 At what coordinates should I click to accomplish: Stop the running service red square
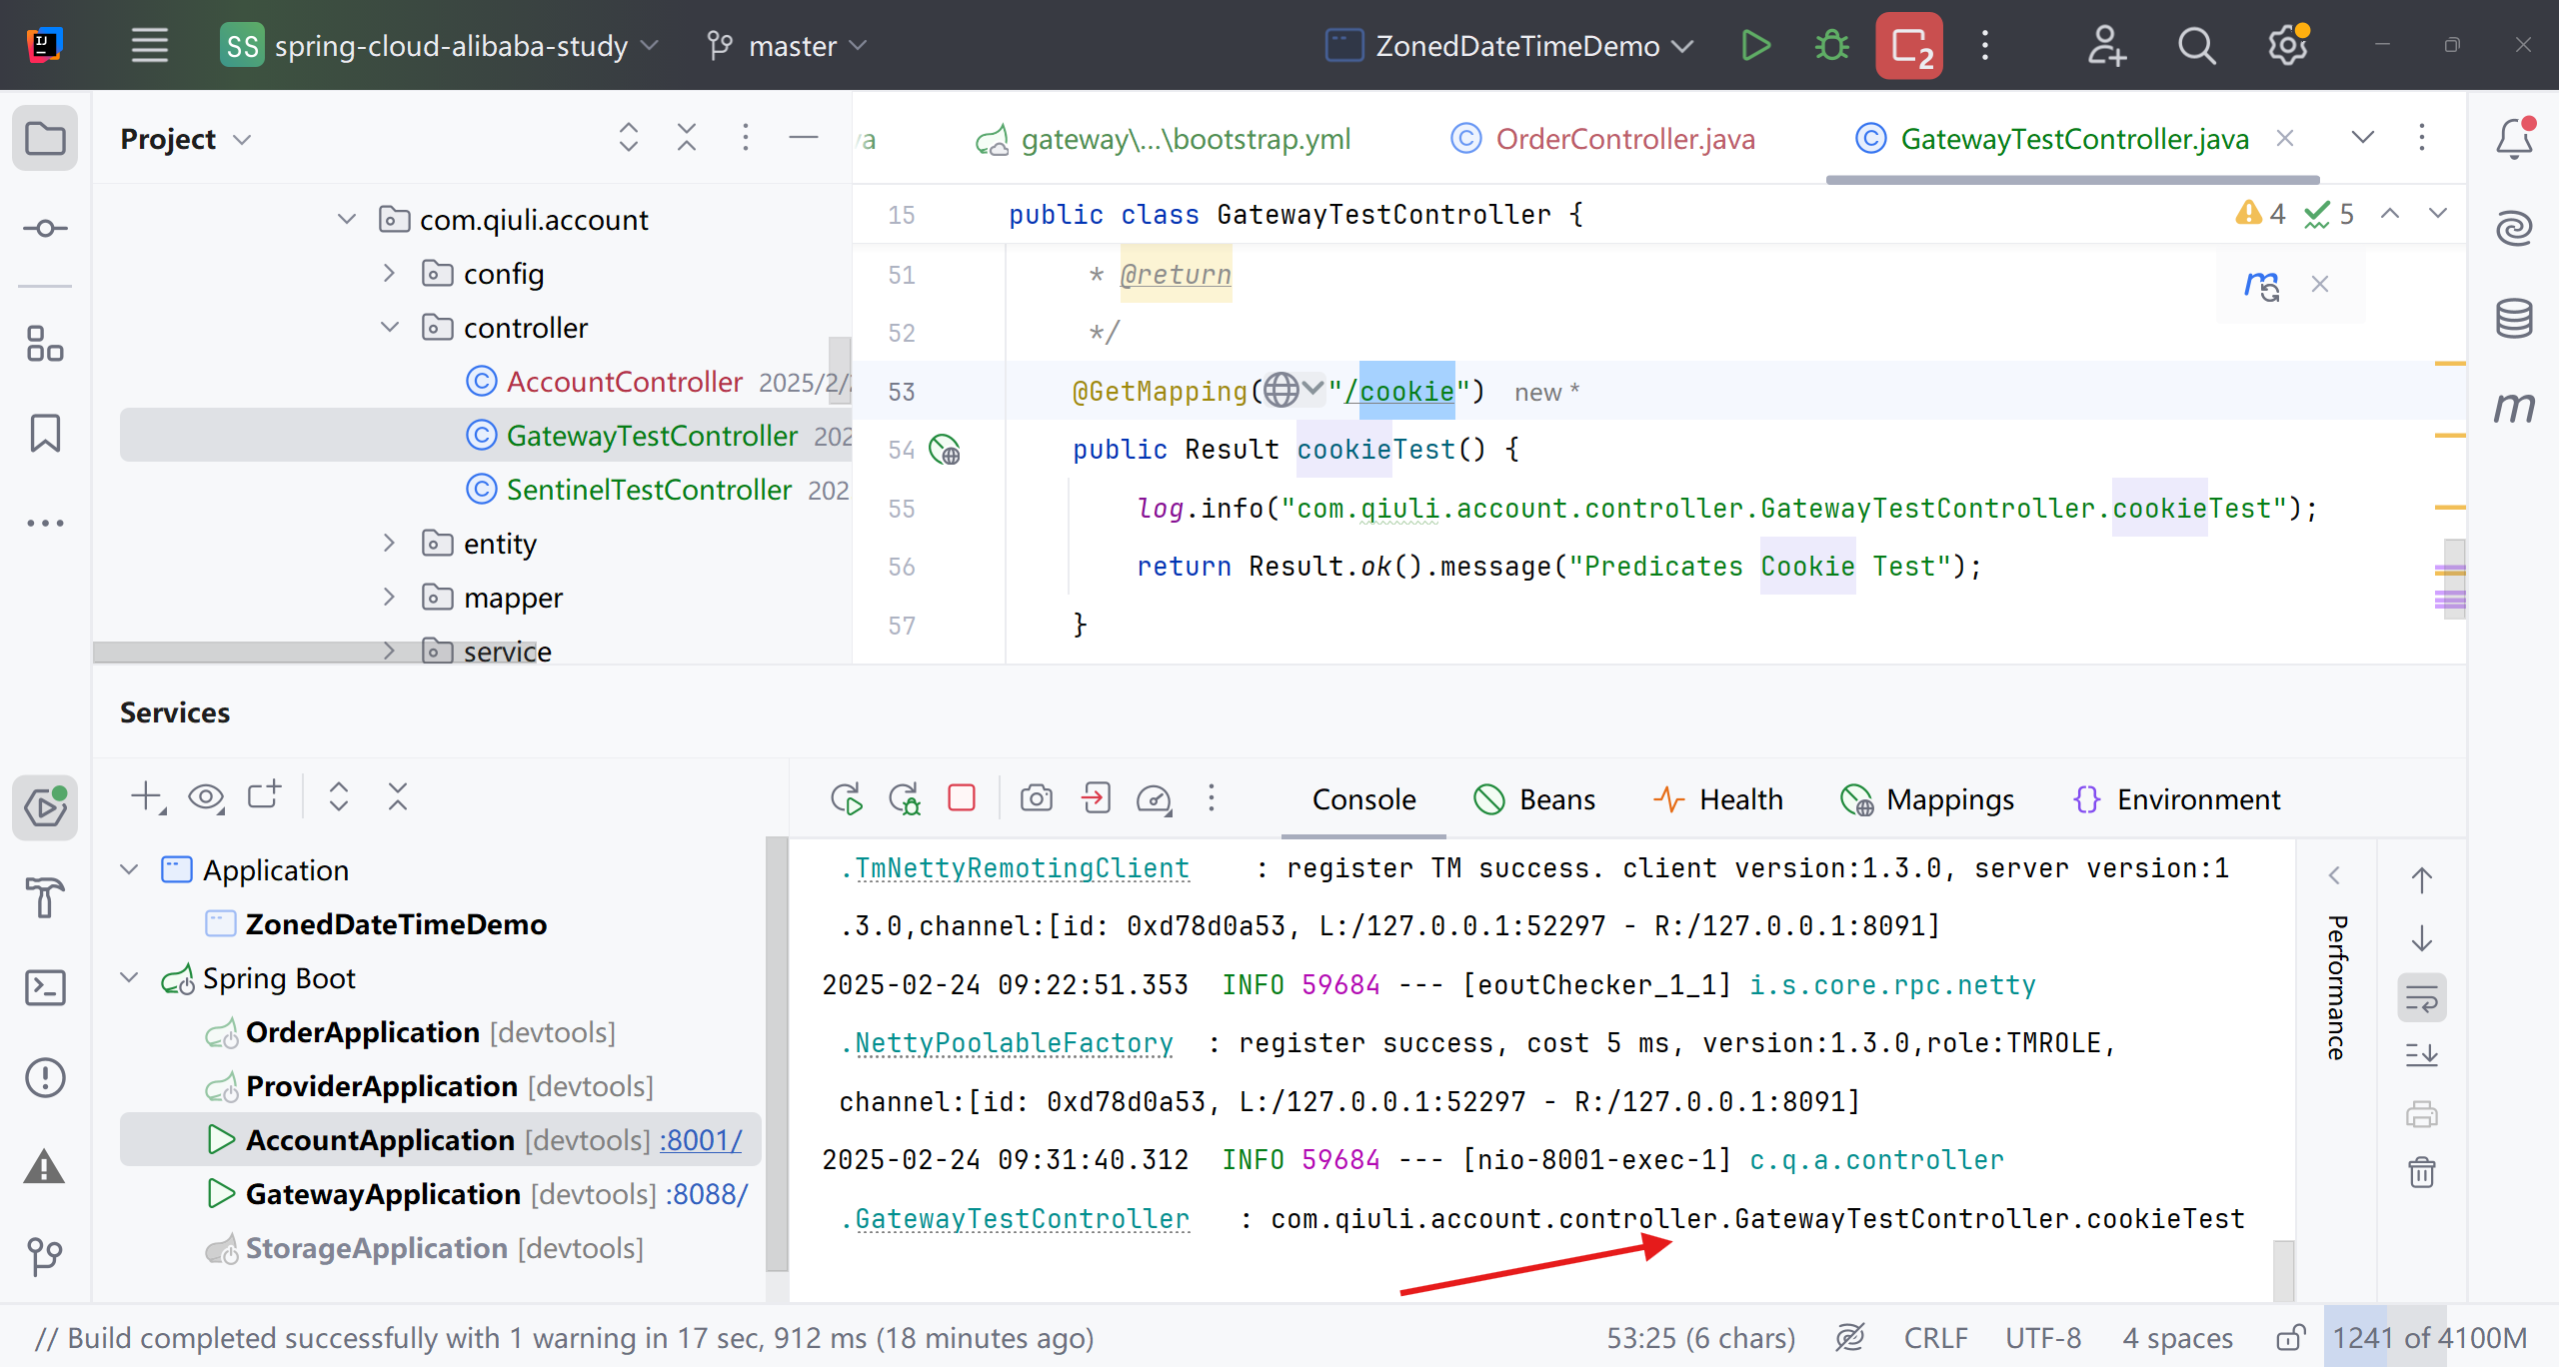coord(962,797)
